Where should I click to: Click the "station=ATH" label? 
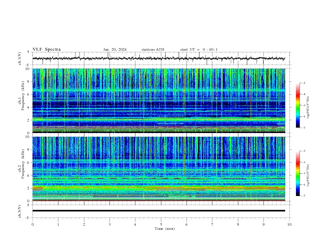click(153, 49)
